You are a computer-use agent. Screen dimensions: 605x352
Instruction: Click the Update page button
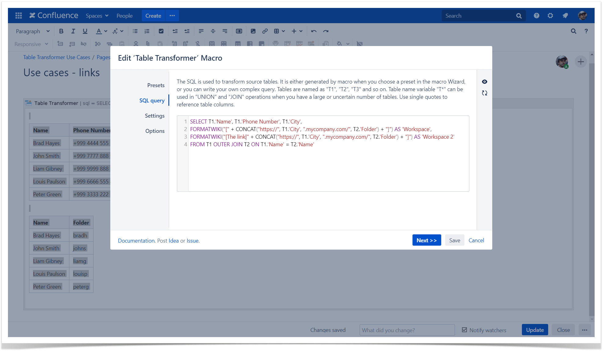535,330
